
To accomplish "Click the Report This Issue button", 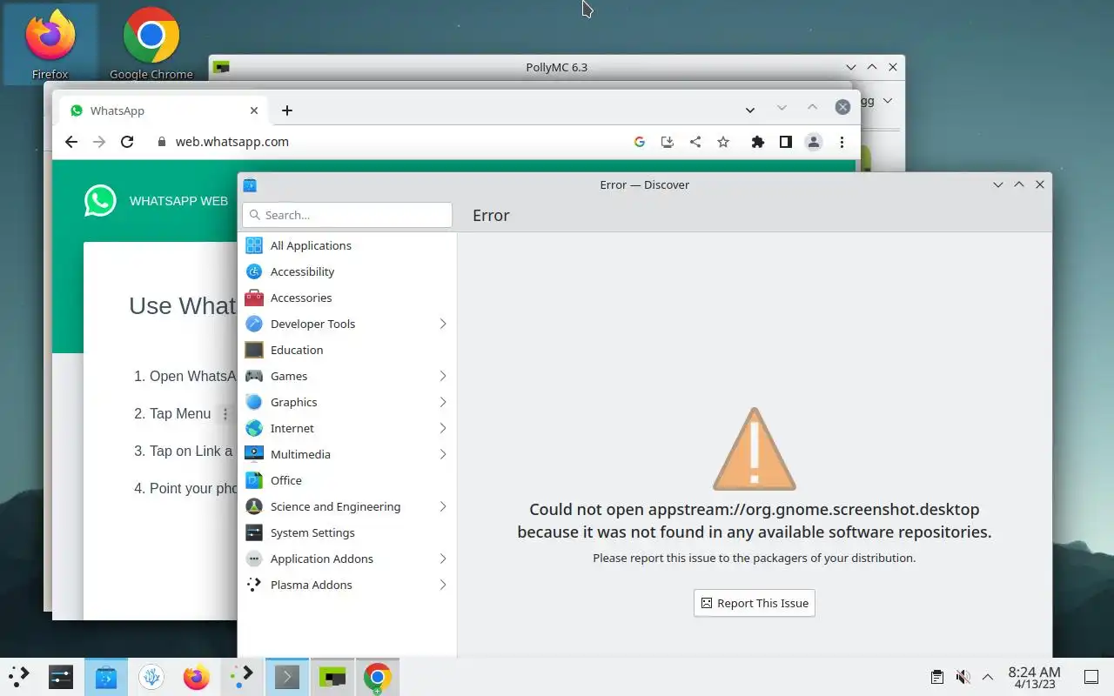I will click(755, 603).
